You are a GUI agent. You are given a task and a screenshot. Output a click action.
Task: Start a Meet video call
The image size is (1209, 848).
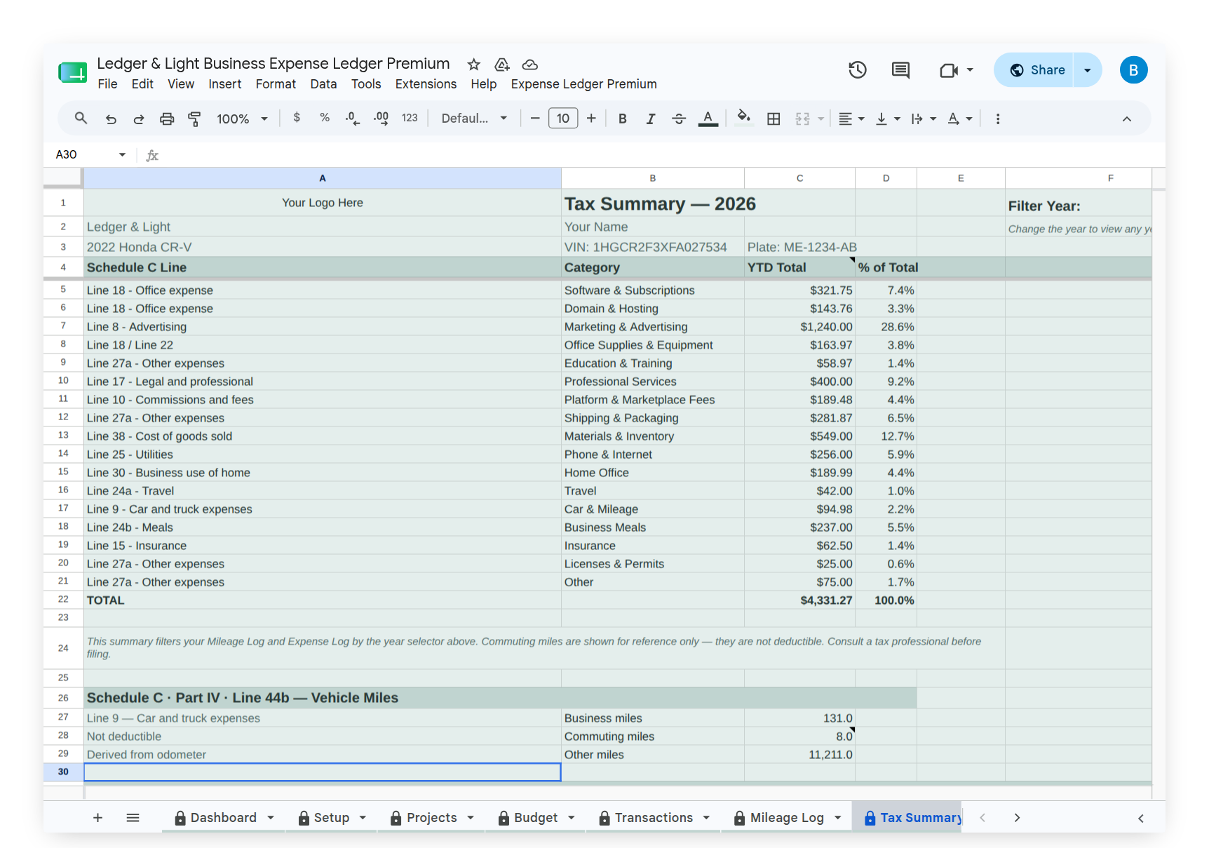949,70
